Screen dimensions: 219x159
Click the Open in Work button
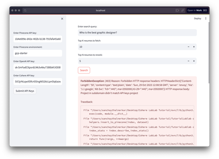pos(197,10)
